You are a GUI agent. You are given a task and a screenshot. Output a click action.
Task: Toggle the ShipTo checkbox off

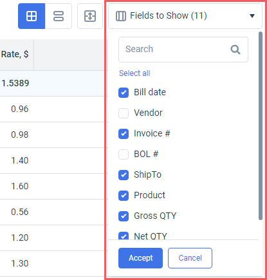(124, 175)
